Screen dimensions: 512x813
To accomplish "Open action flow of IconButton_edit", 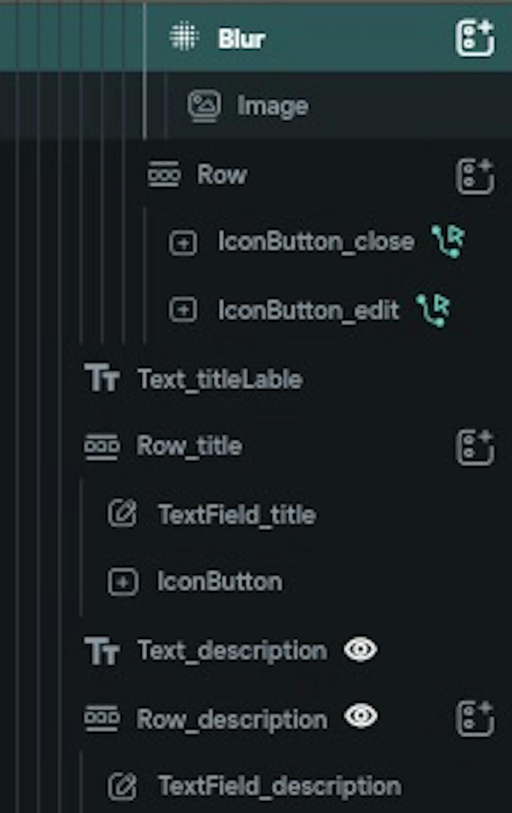I will click(x=433, y=310).
